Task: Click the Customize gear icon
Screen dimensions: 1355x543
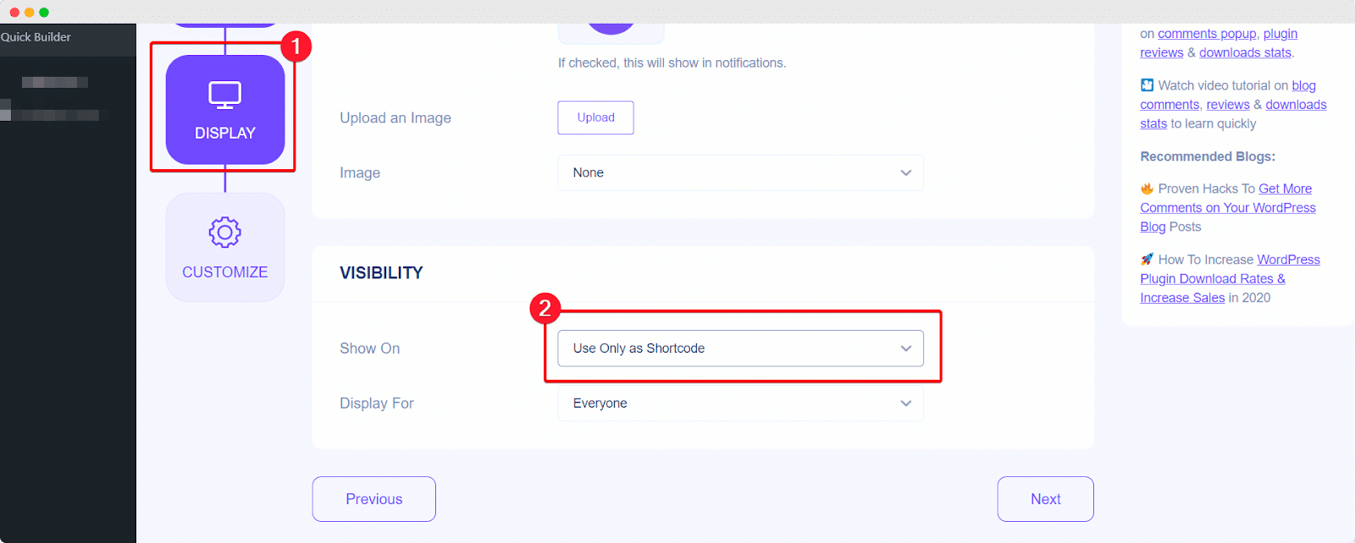Action: (x=224, y=232)
